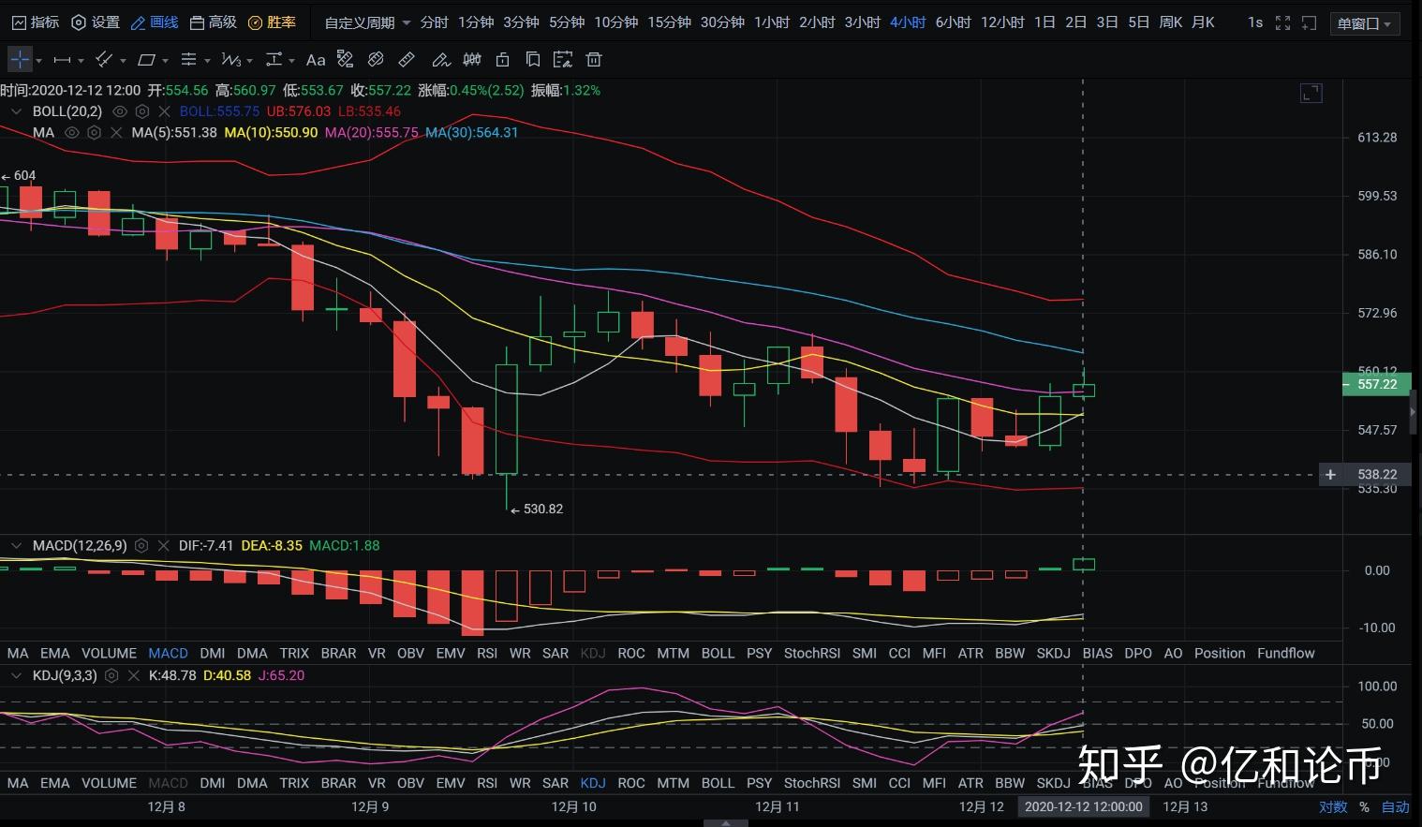
Task: Select RSI in the MACD panel indicator row
Action: coord(487,653)
